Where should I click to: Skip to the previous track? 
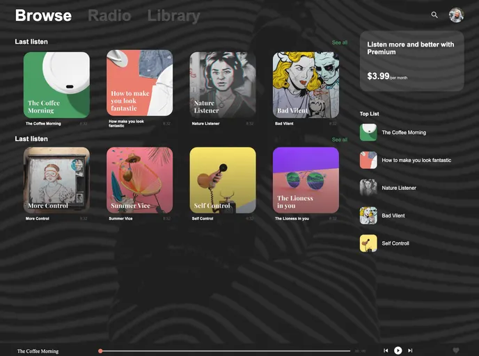[x=386, y=350]
